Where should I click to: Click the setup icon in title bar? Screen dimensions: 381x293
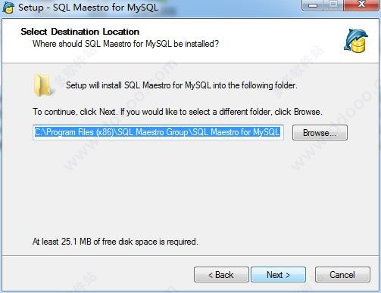click(x=8, y=7)
